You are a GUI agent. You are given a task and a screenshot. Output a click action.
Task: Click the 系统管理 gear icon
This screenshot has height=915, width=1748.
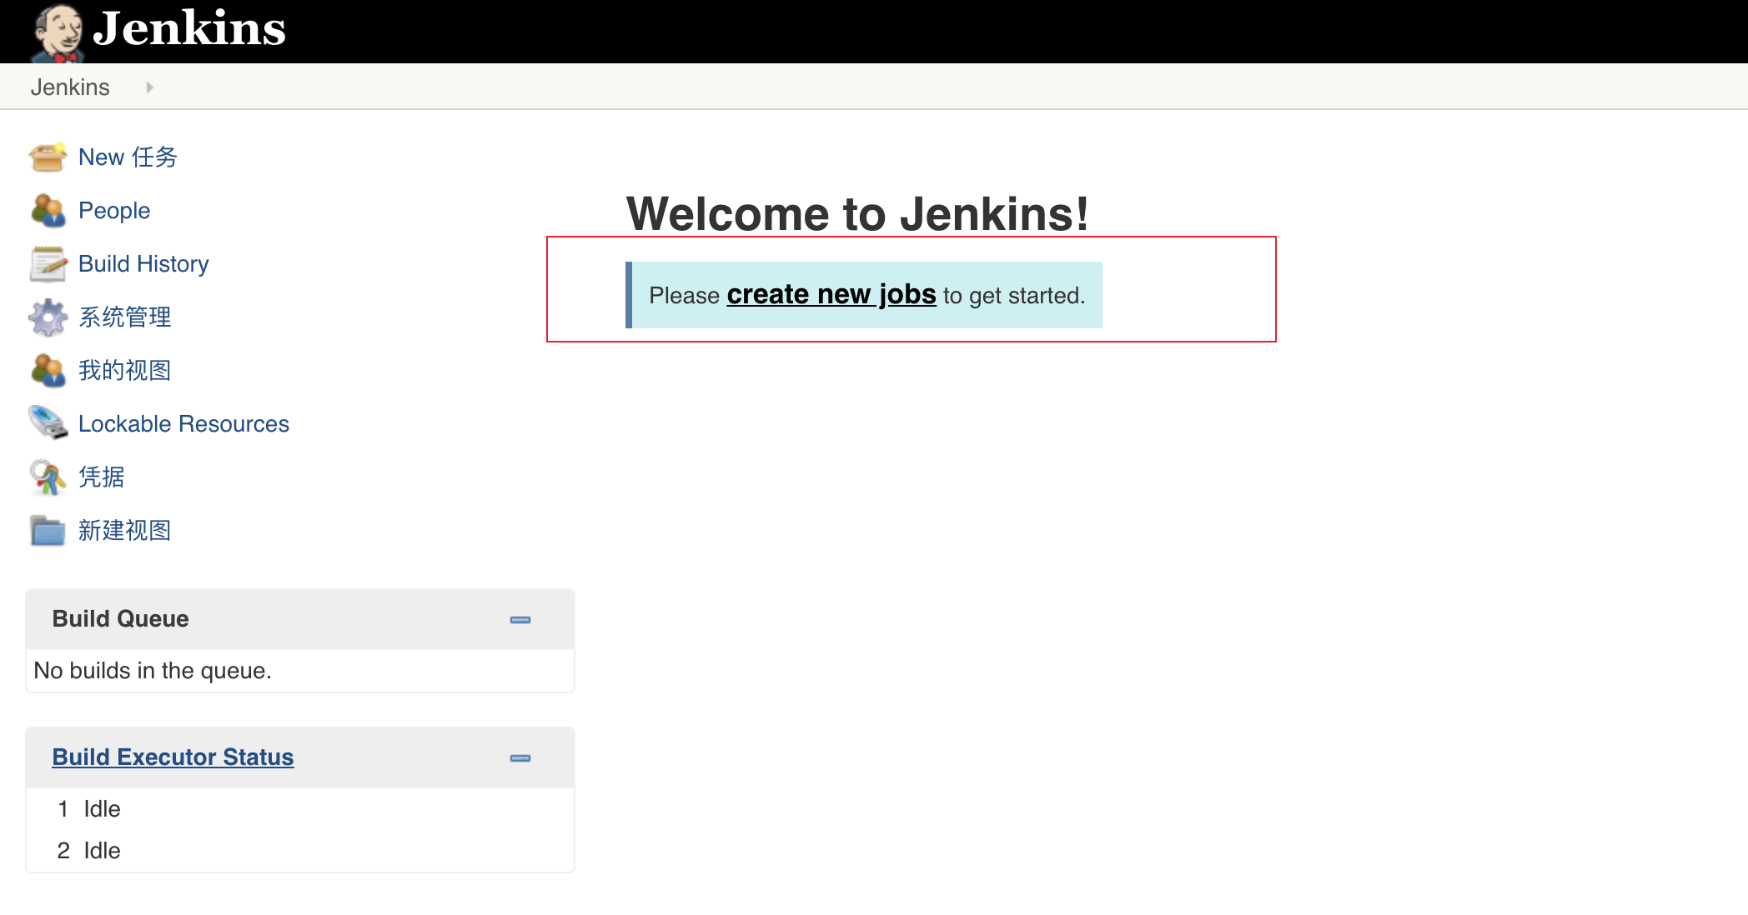(48, 317)
